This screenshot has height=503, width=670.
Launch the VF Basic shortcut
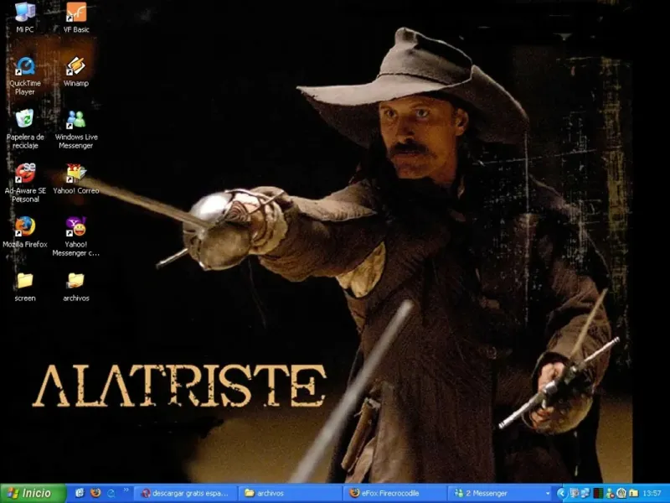click(76, 17)
